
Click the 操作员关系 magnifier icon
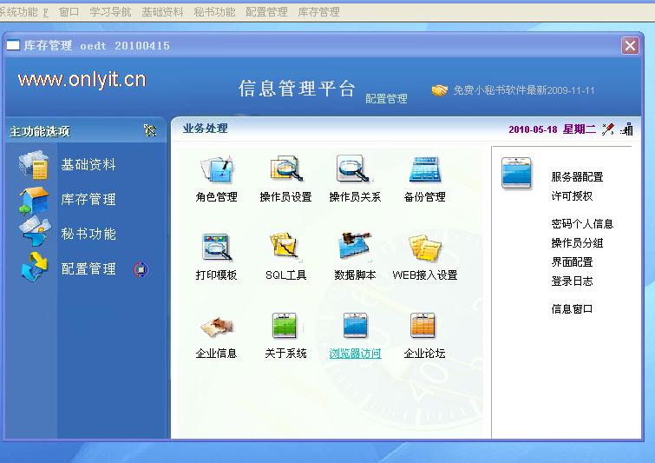click(x=354, y=171)
